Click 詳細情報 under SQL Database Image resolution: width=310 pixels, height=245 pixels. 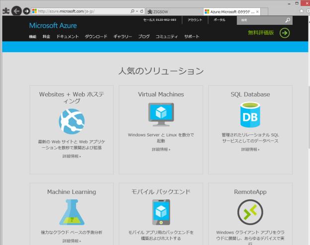(250, 149)
